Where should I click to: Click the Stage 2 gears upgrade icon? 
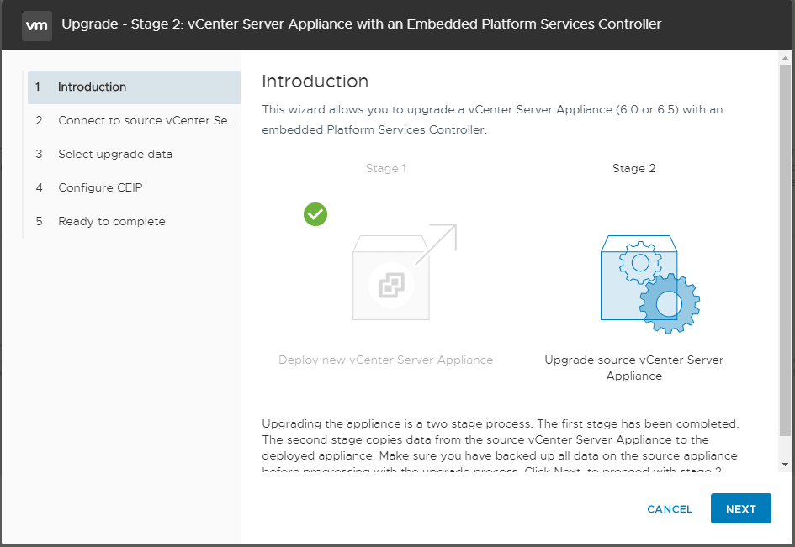click(650, 284)
